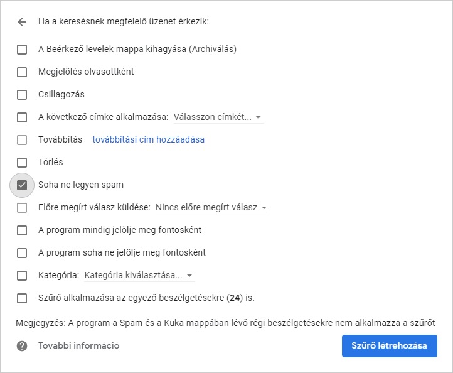
Task: Open the Válasszon címkét dropdown
Action: [218, 117]
